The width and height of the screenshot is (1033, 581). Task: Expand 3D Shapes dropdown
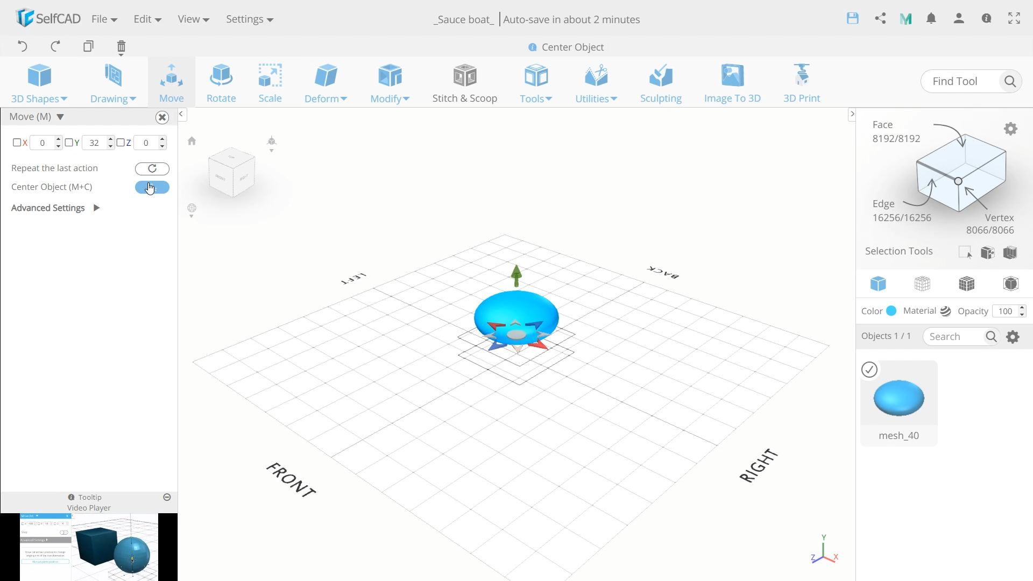point(39,83)
